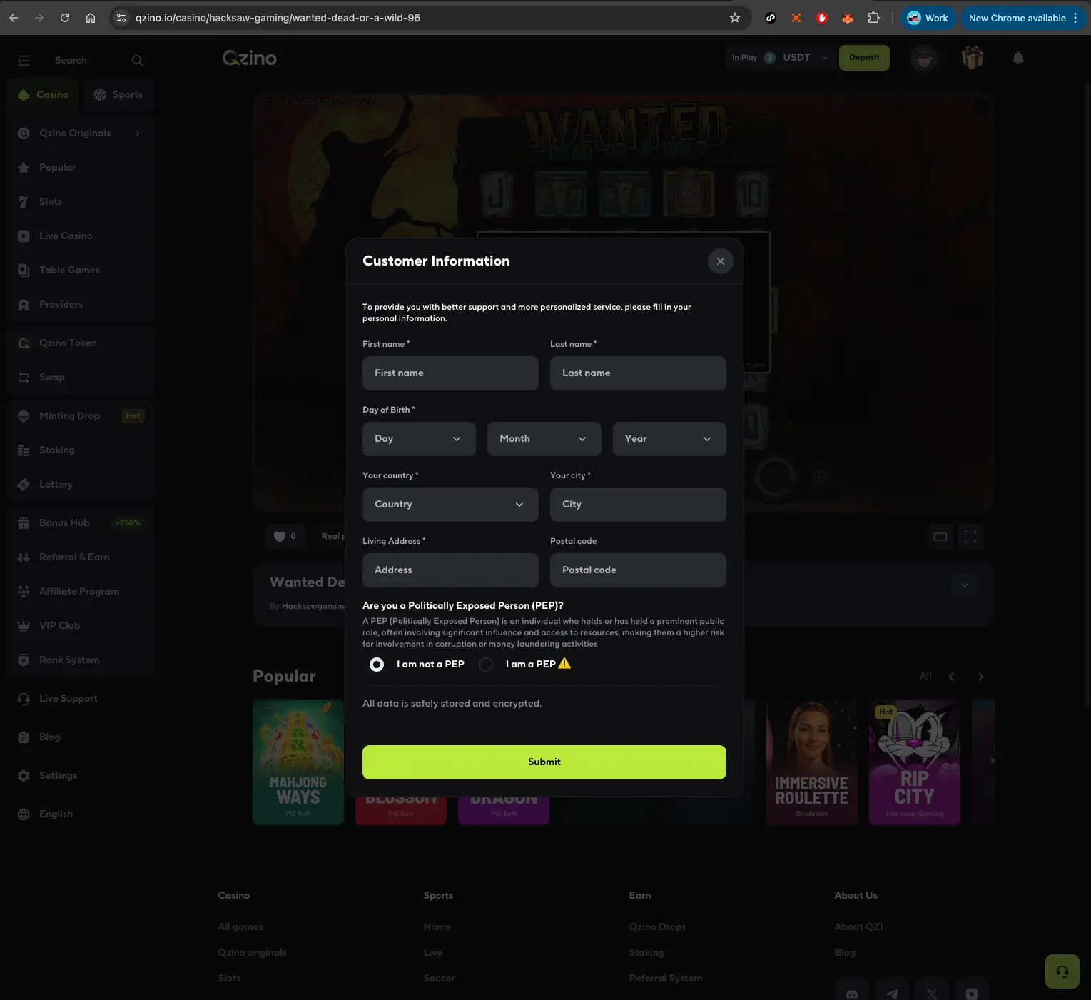Viewport: 1091px width, 1000px height.
Task: Select the 'I am a PEP' radio button
Action: pyautogui.click(x=486, y=665)
